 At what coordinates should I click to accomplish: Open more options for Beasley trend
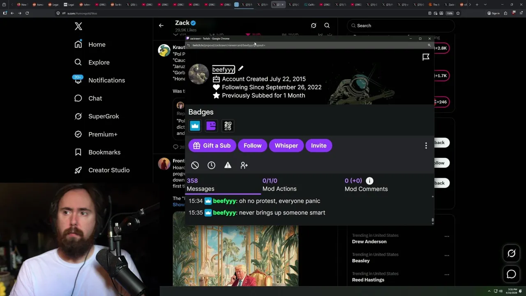447,255
